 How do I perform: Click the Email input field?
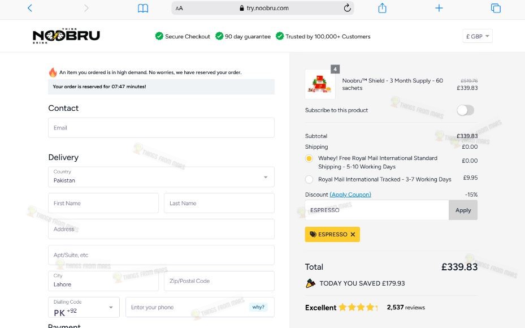click(161, 128)
